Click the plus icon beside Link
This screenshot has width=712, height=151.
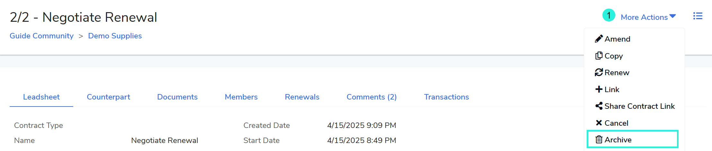(599, 89)
